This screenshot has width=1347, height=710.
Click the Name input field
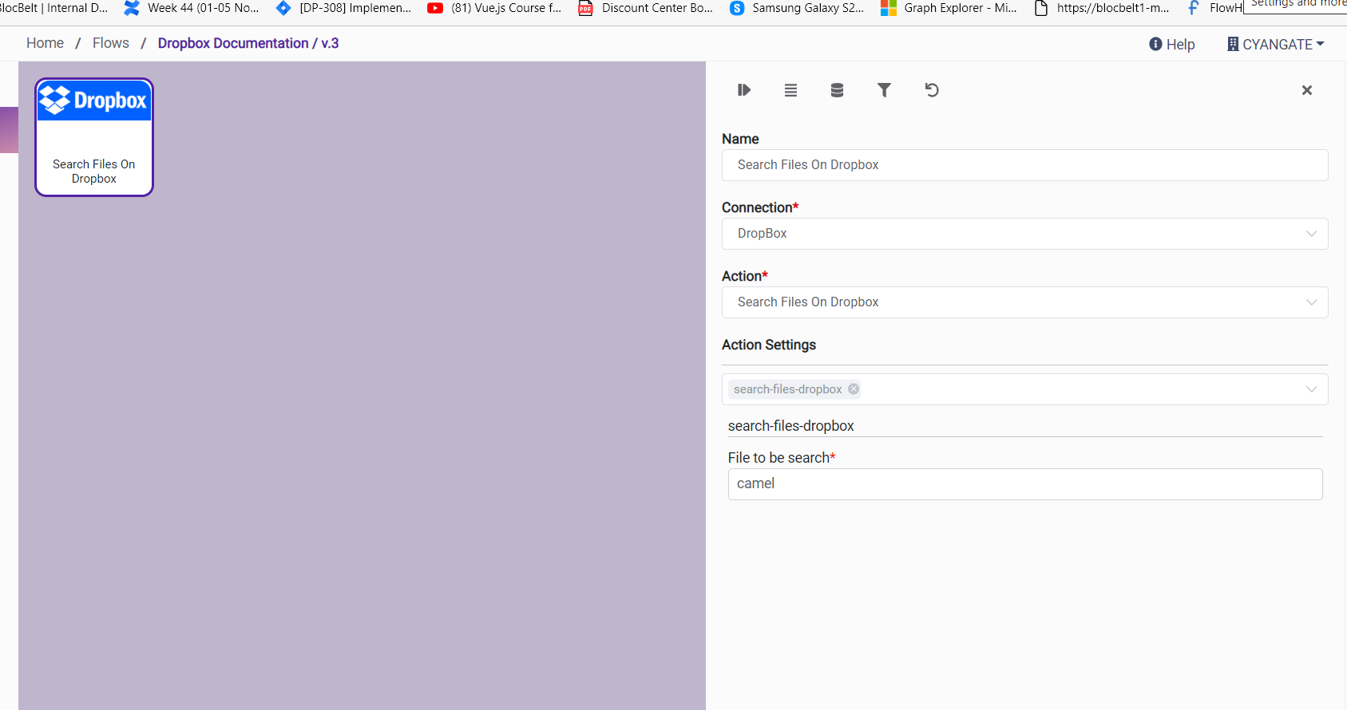coord(1024,165)
